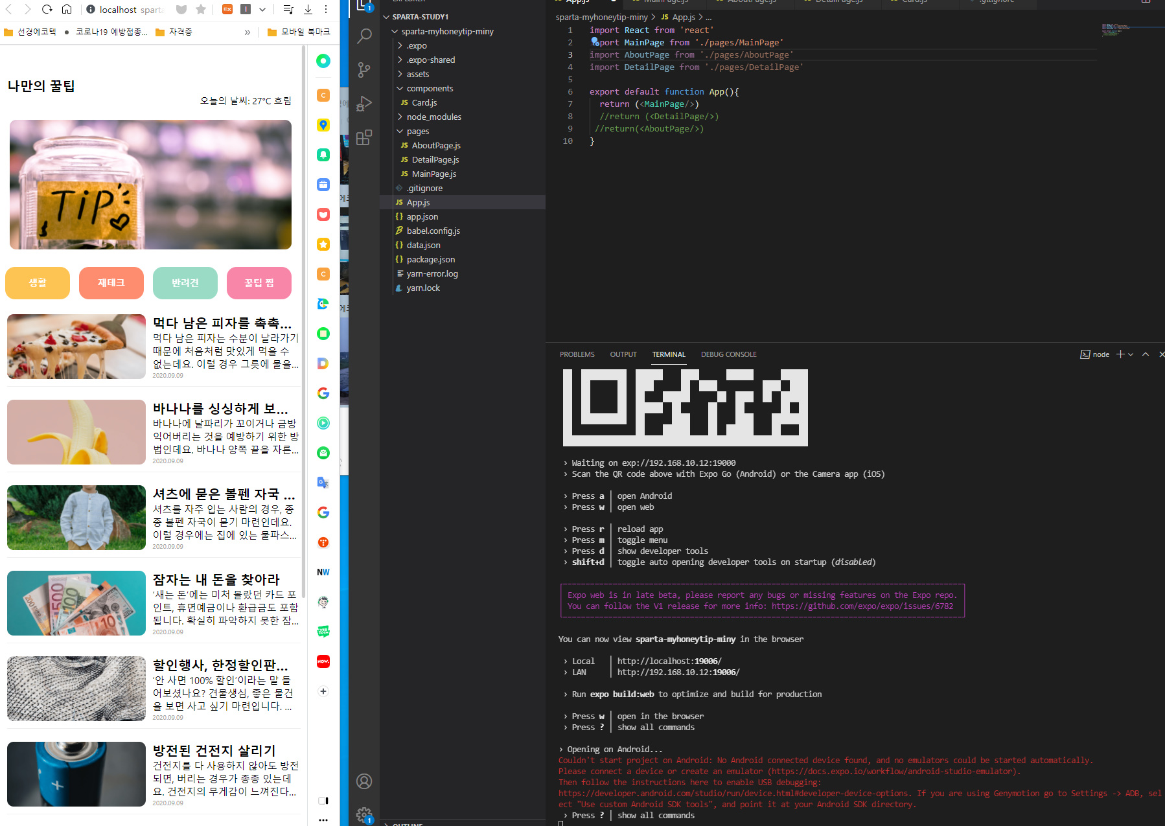Open the orange Ex extension icon
The height and width of the screenshot is (826, 1165).
(227, 9)
